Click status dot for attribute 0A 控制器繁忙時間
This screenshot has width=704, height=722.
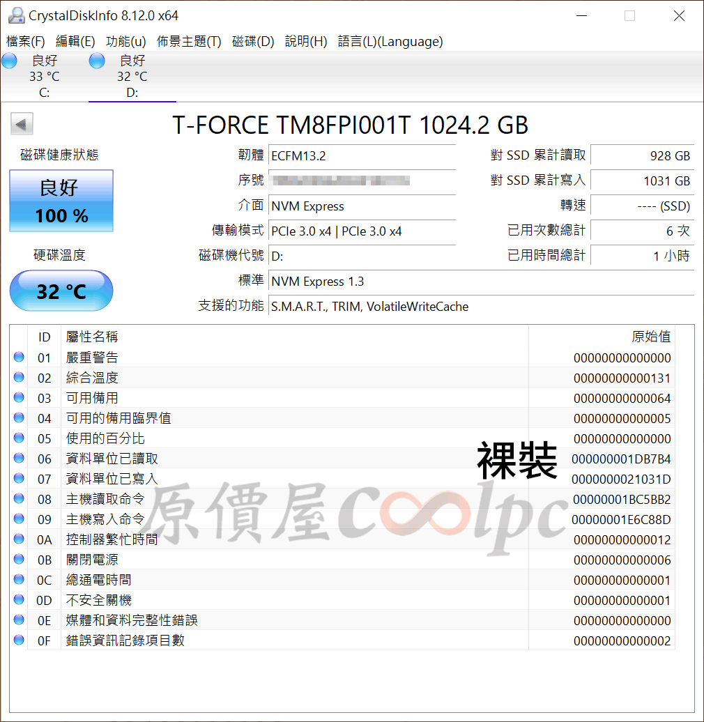pyautogui.click(x=19, y=539)
